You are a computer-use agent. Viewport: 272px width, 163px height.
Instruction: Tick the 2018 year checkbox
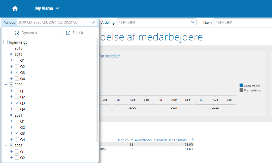[11, 48]
